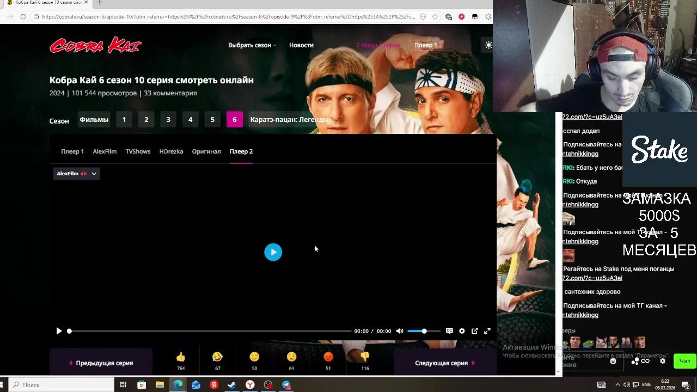Enter fullscreen mode in the player

(x=487, y=331)
